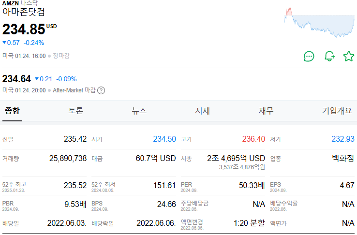Image resolution: width=357 pixels, height=235 pixels.
Task: Switch to the 기업개요 tab
Action: 337,111
